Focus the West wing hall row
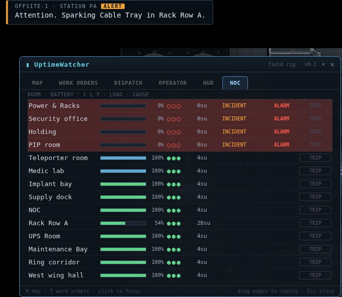The width and height of the screenshot is (342, 297). (180, 275)
